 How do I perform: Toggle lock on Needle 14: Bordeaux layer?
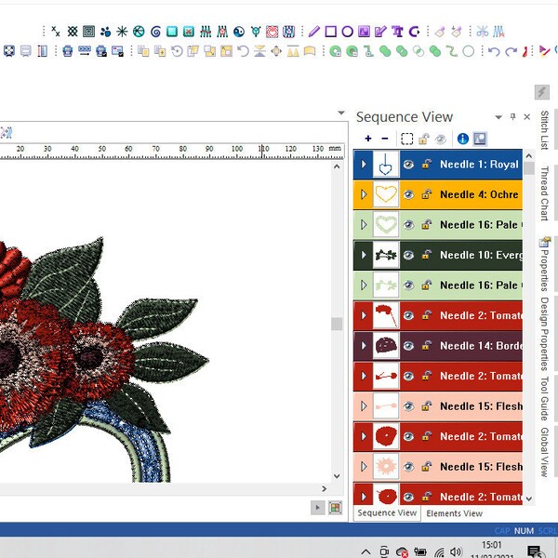pyautogui.click(x=426, y=345)
